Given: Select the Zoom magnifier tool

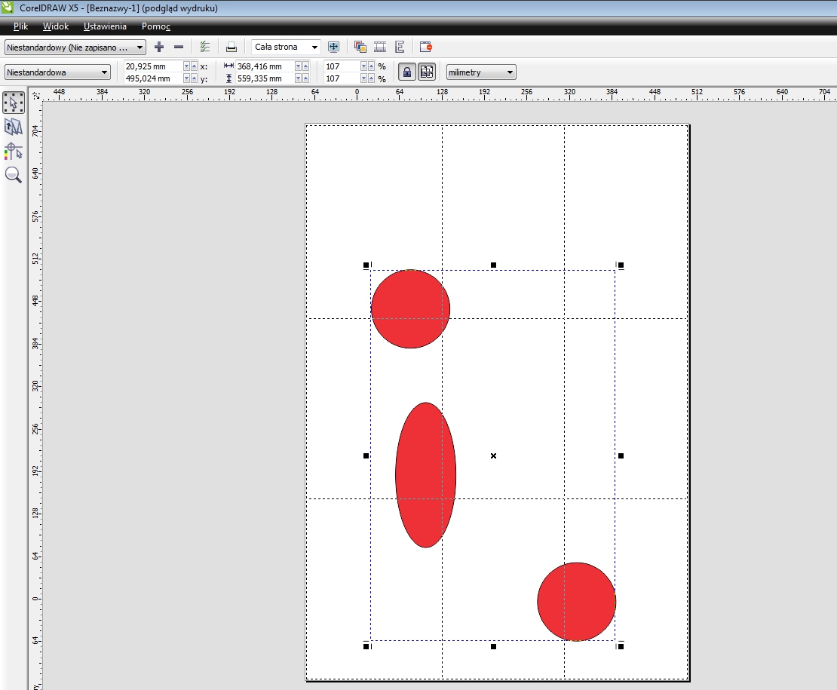Looking at the screenshot, I should pos(14,175).
